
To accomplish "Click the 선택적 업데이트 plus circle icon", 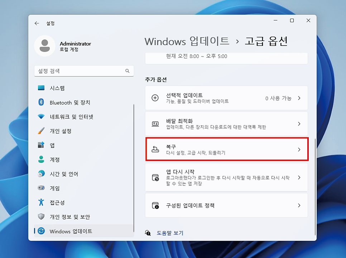I will coord(155,98).
